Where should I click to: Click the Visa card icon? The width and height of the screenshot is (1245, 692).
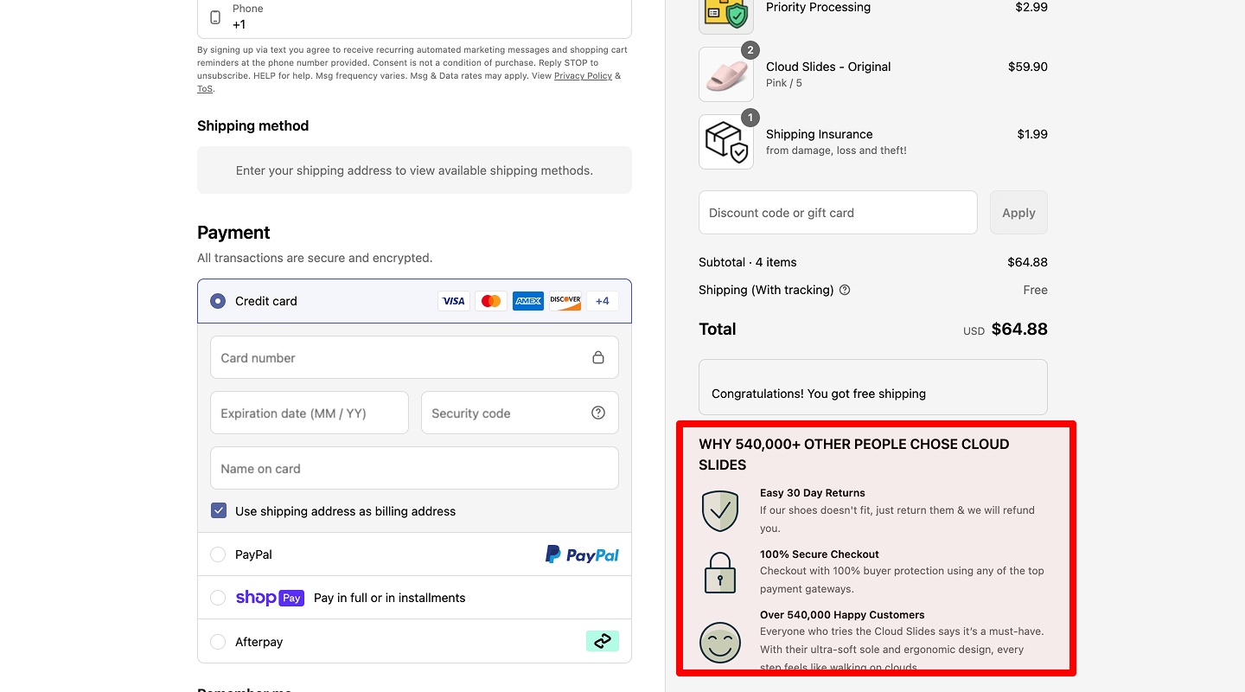pyautogui.click(x=454, y=301)
